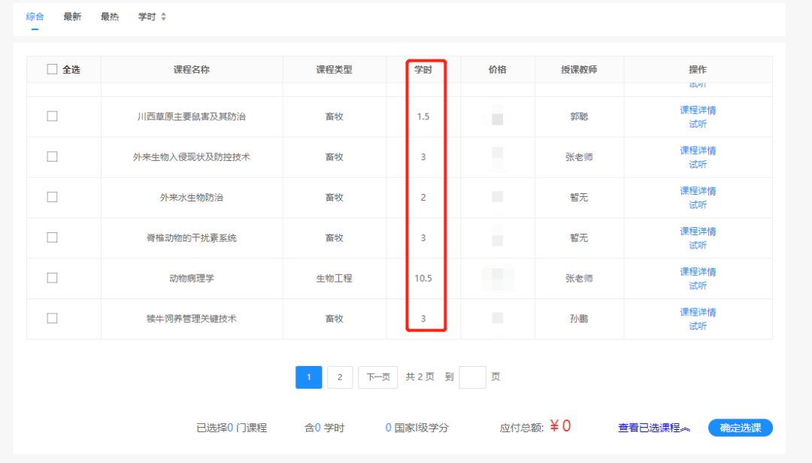Select the 外来水生物防治 course checkbox
This screenshot has width=812, height=463.
click(x=52, y=197)
